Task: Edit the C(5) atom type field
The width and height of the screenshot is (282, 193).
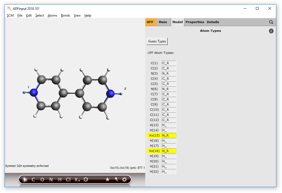Action: [169, 84]
